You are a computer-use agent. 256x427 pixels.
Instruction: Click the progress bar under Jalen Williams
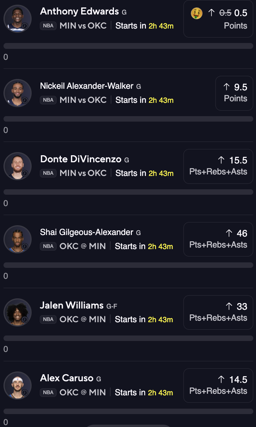[x=128, y=338]
